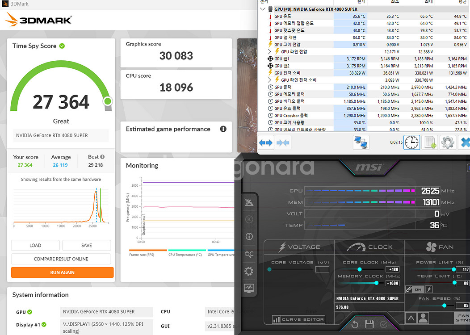470x335 pixels.
Task: Click the LOAD button in 3DMark
Action: pos(35,245)
